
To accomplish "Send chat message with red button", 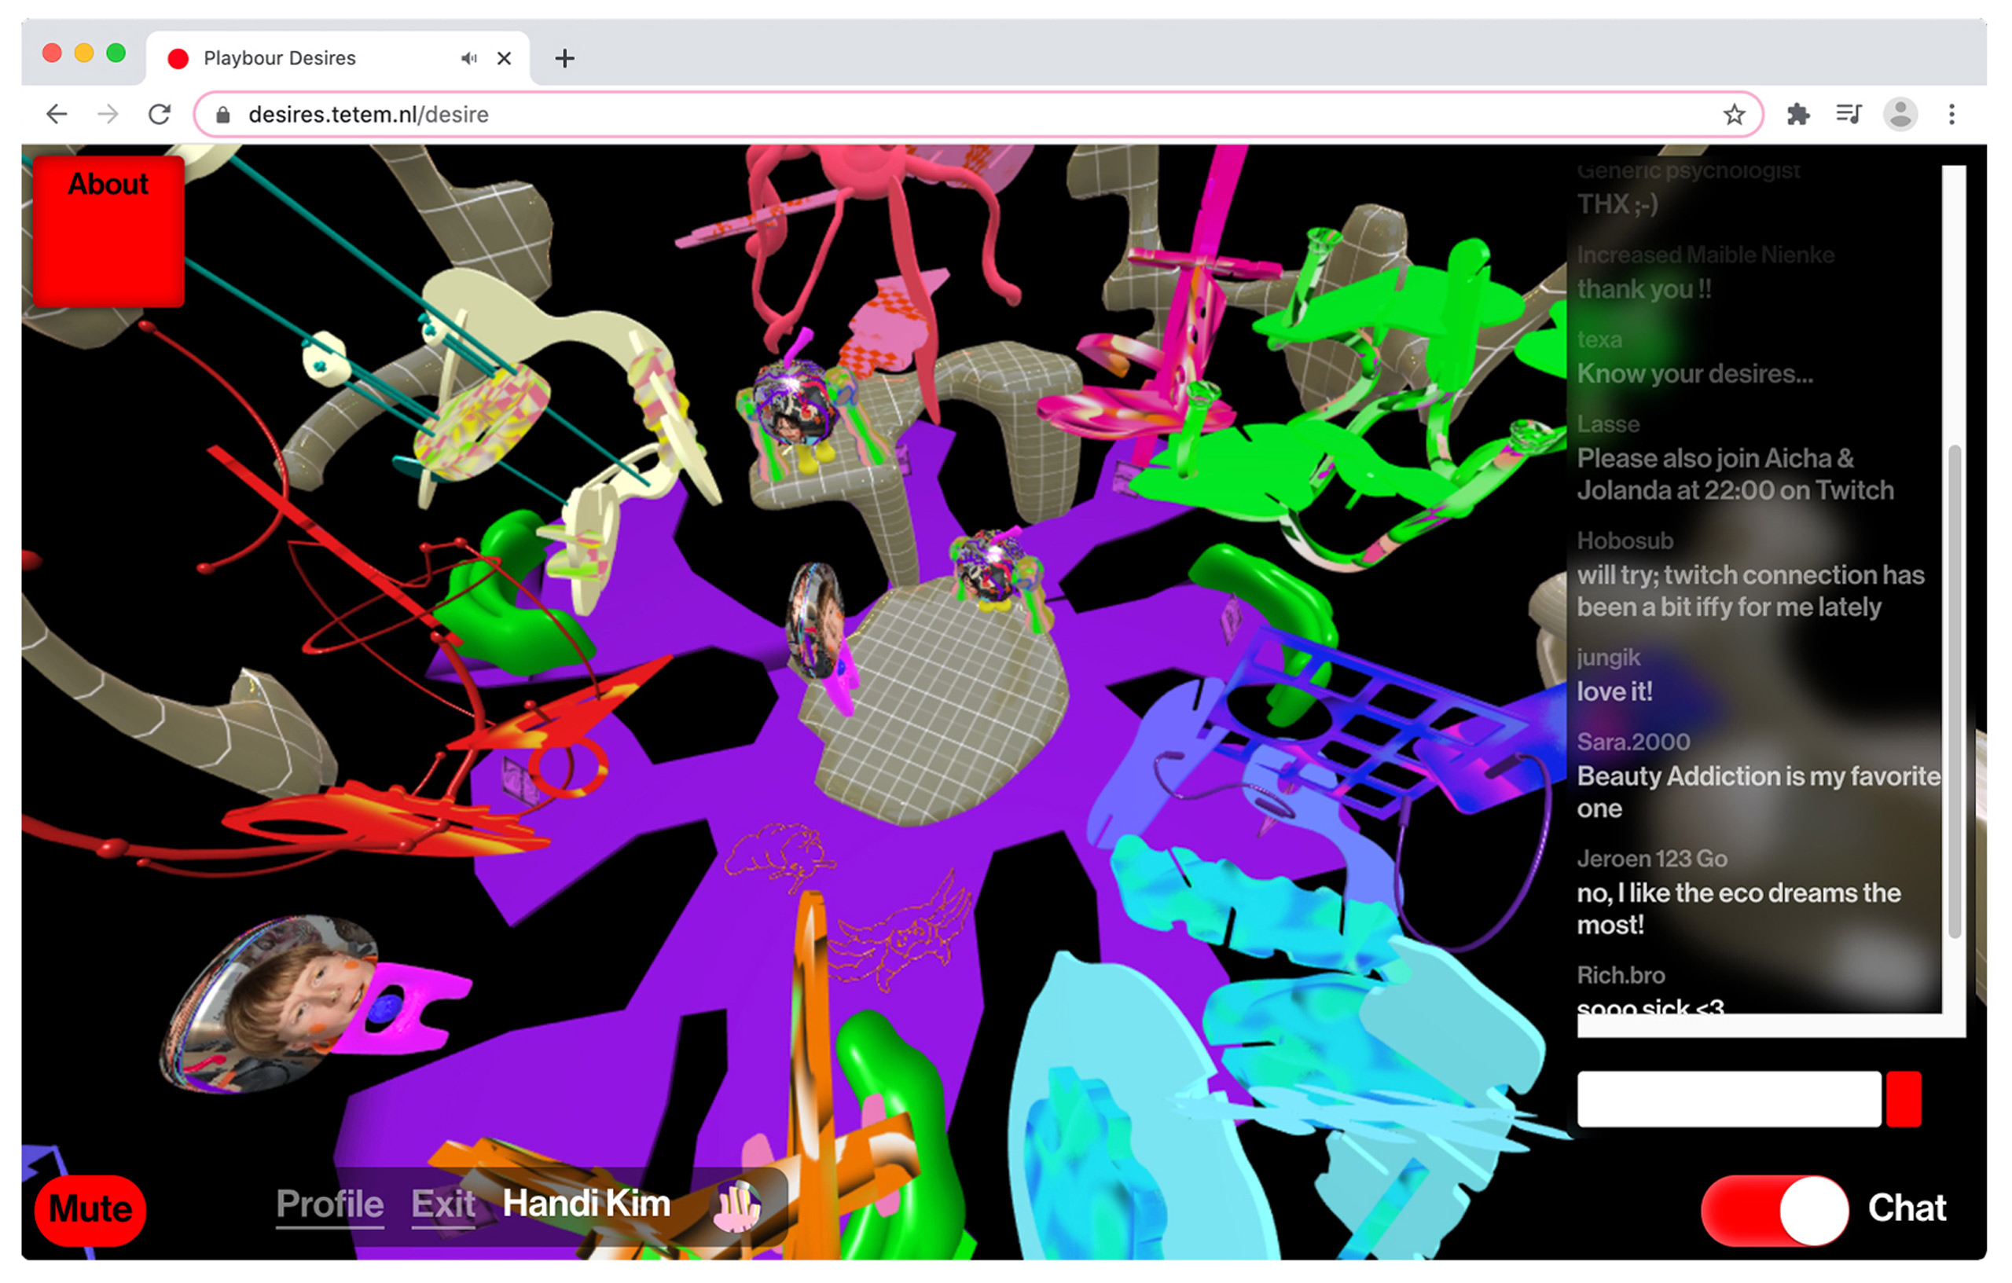I will [x=1903, y=1099].
